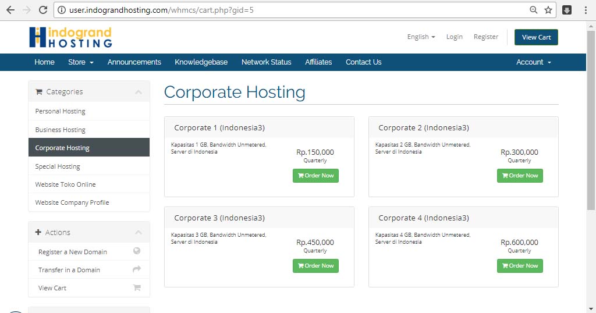The width and height of the screenshot is (596, 313).
Task: Collapse the Actions panel chevron
Action: (x=138, y=233)
